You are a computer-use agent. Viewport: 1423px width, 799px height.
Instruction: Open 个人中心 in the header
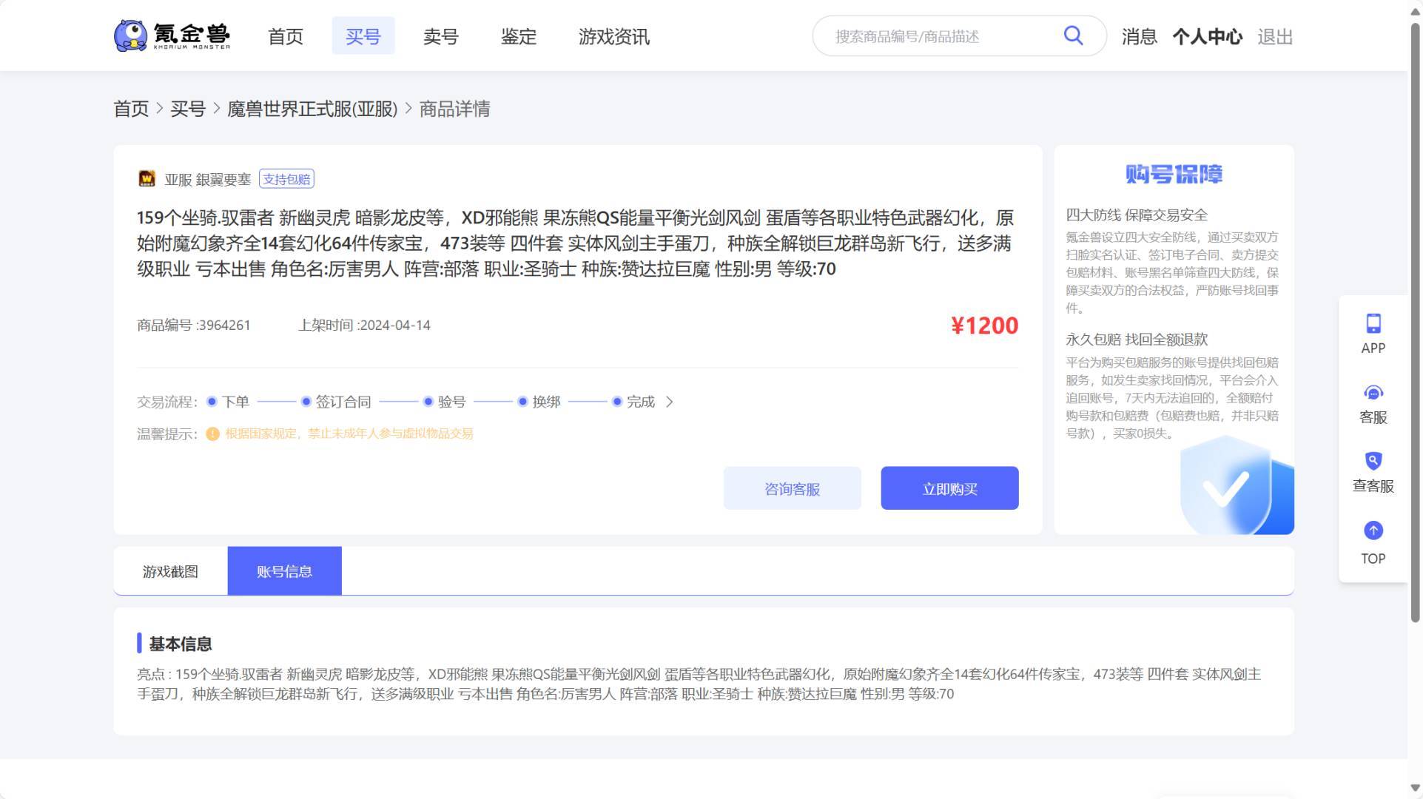[1207, 36]
